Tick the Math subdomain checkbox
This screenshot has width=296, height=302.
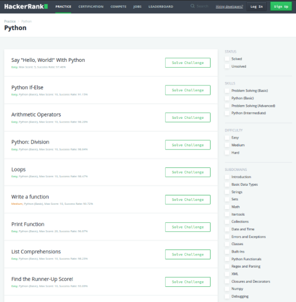227,207
